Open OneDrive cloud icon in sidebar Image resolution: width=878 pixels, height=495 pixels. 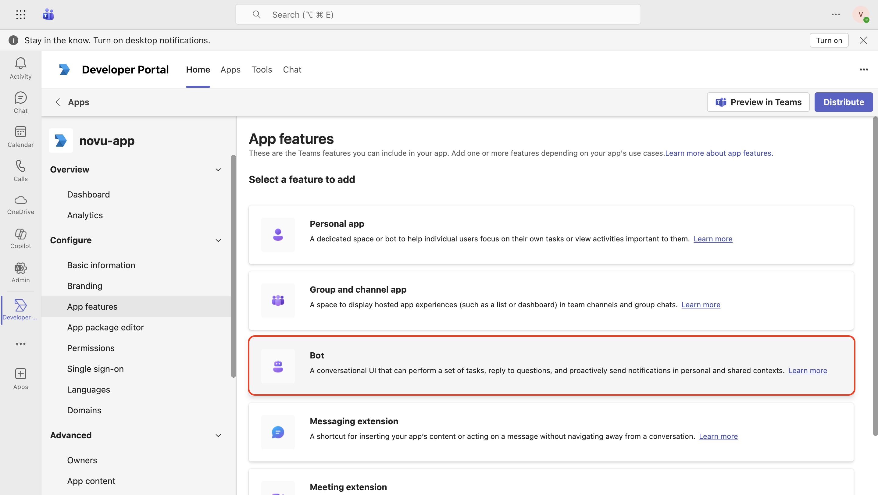(20, 205)
